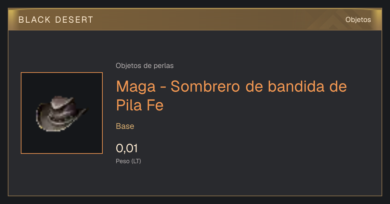Viewport: 390px width, 204px height.
Task: Click the gold header banner's empty middle area
Action: (x=195, y=19)
